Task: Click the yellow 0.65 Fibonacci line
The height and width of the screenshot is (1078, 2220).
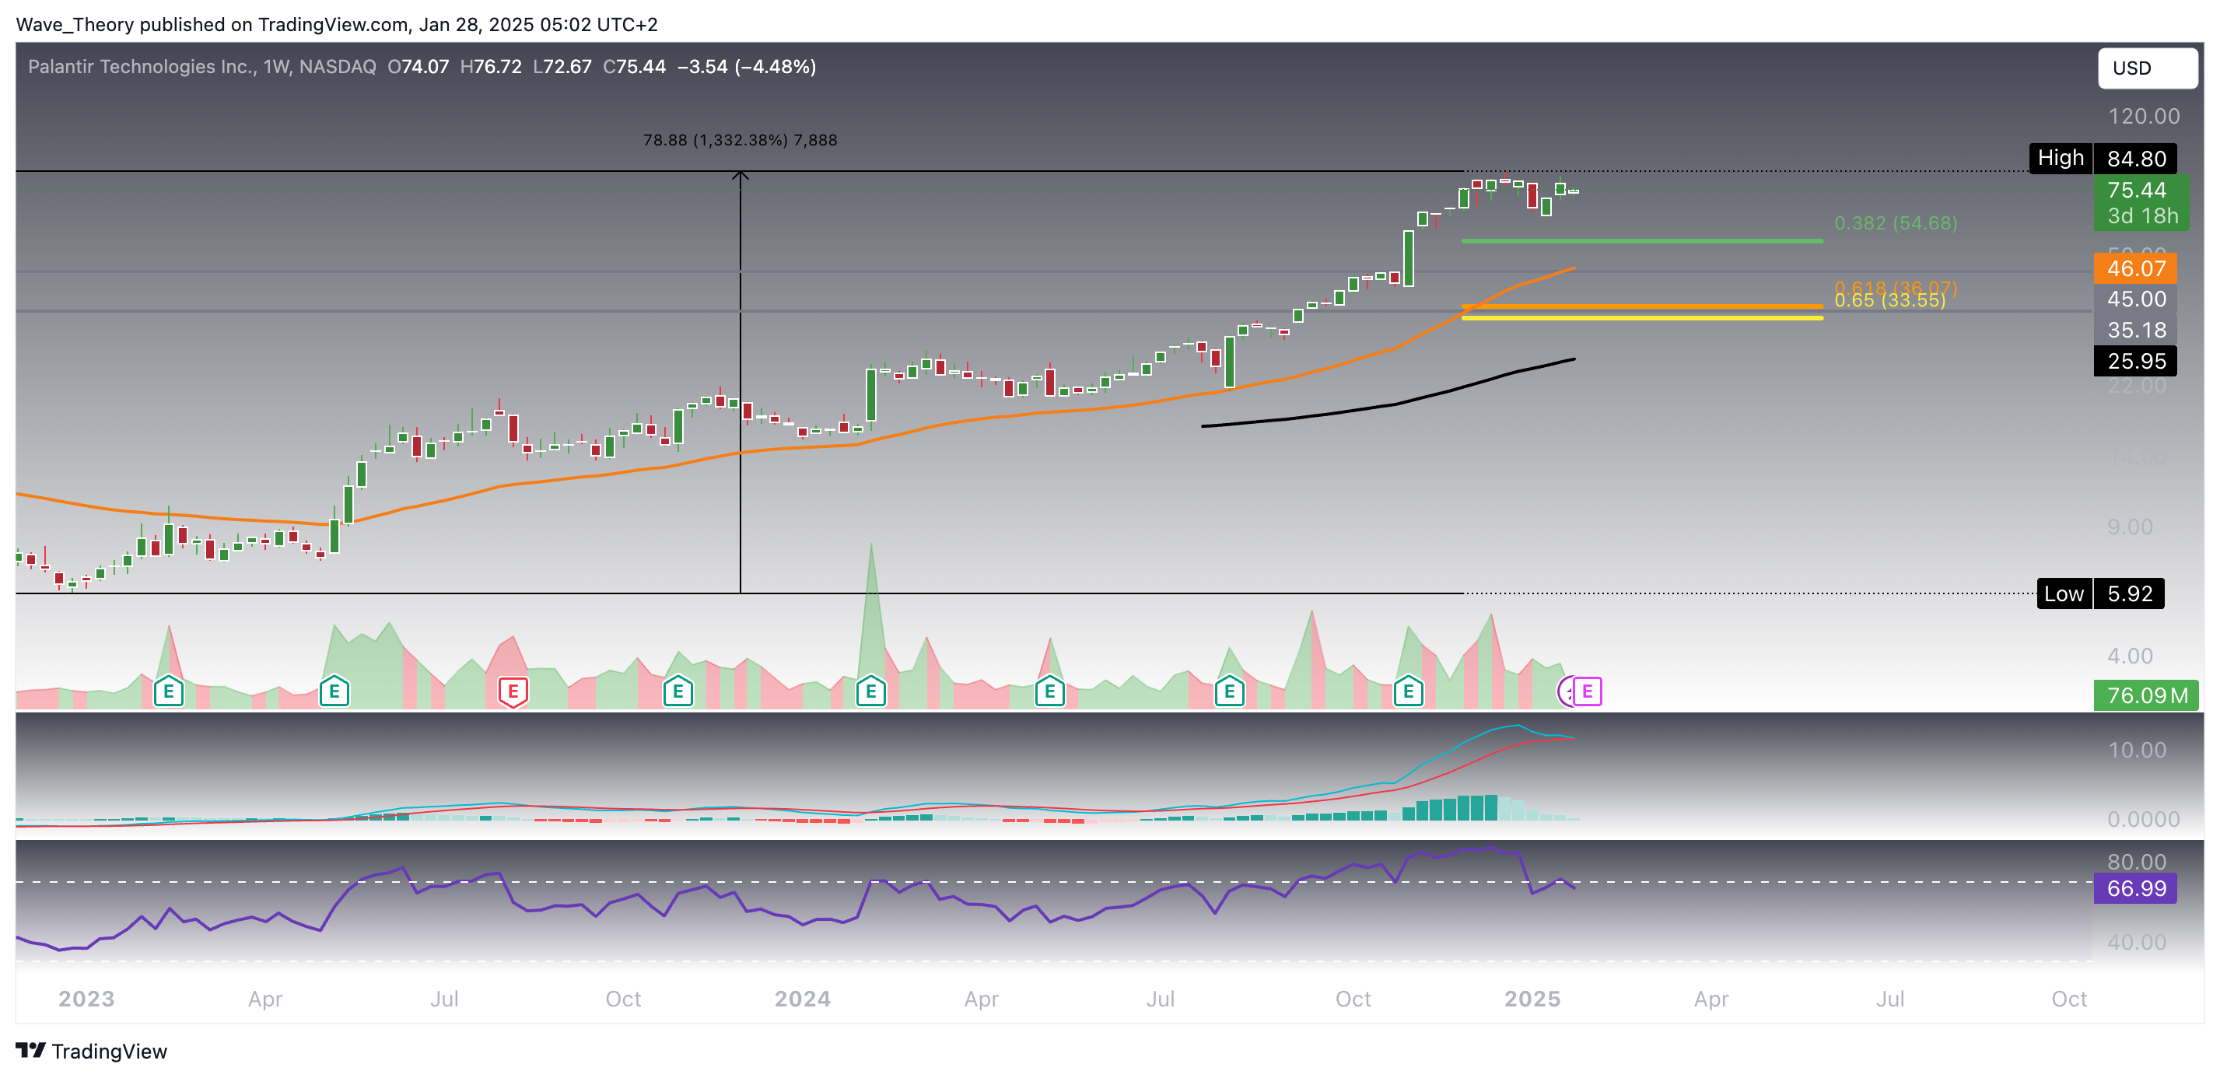Action: [1642, 318]
